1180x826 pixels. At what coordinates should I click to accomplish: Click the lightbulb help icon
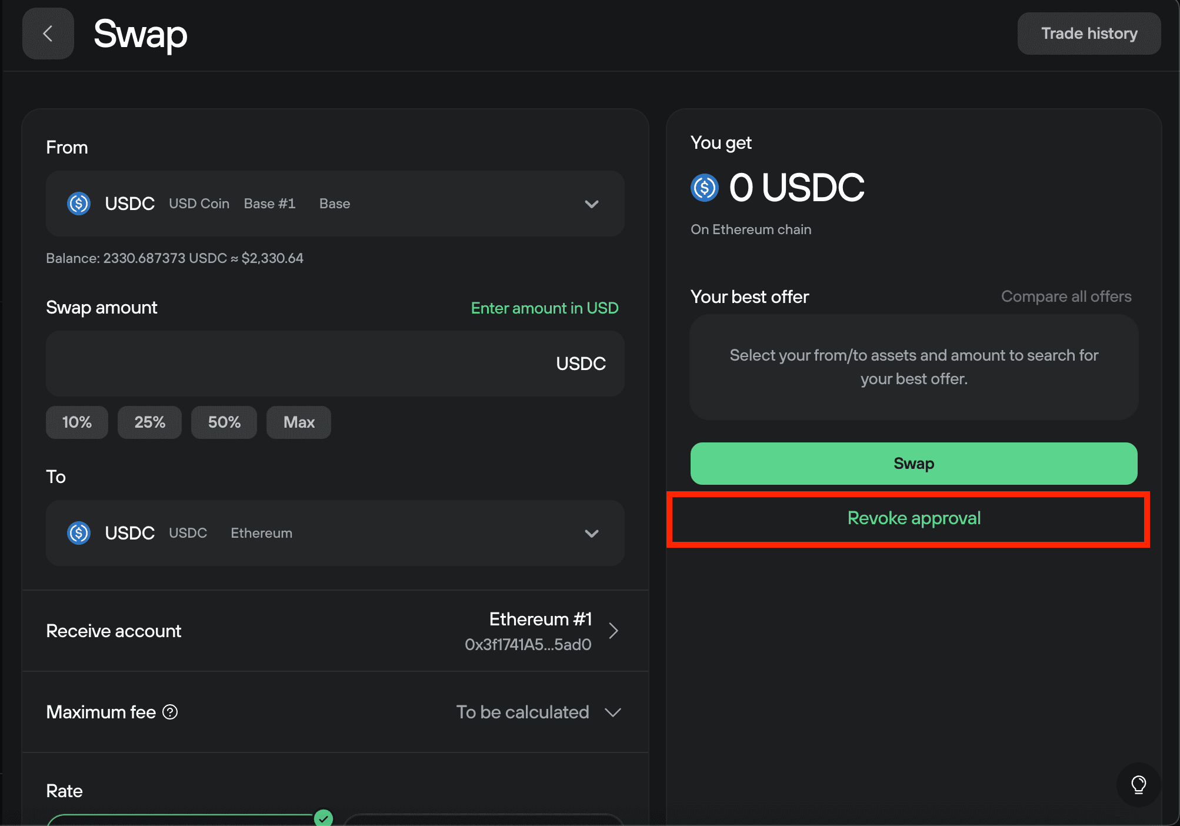[1138, 785]
